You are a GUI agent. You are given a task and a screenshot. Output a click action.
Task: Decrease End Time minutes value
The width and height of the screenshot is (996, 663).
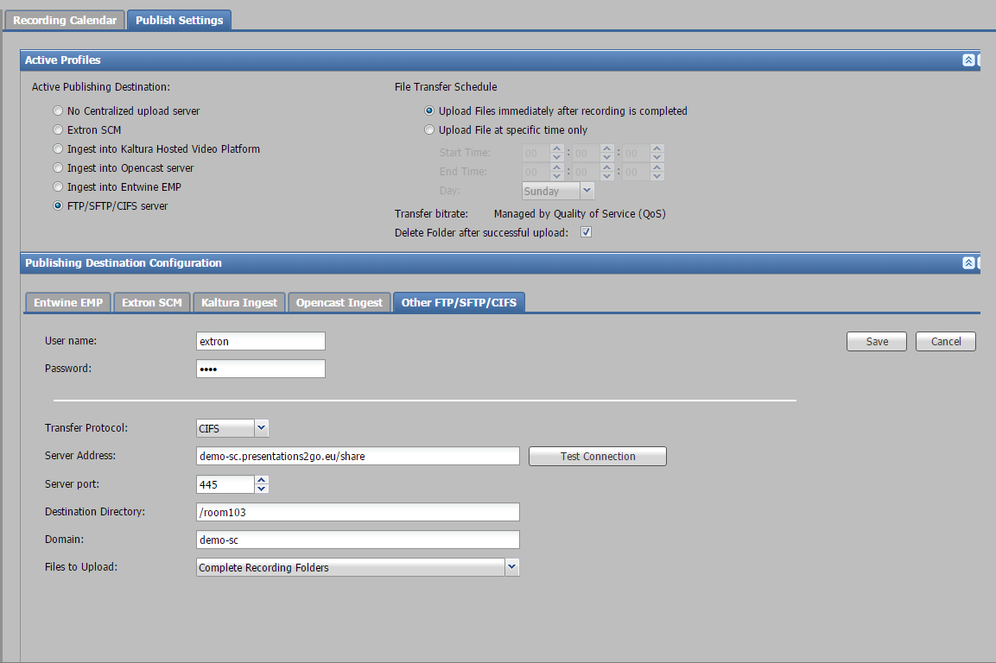click(606, 176)
